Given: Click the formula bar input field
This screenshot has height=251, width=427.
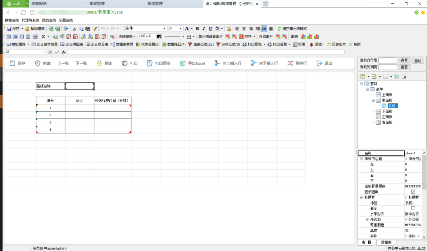Looking at the screenshot, I should (206, 52).
